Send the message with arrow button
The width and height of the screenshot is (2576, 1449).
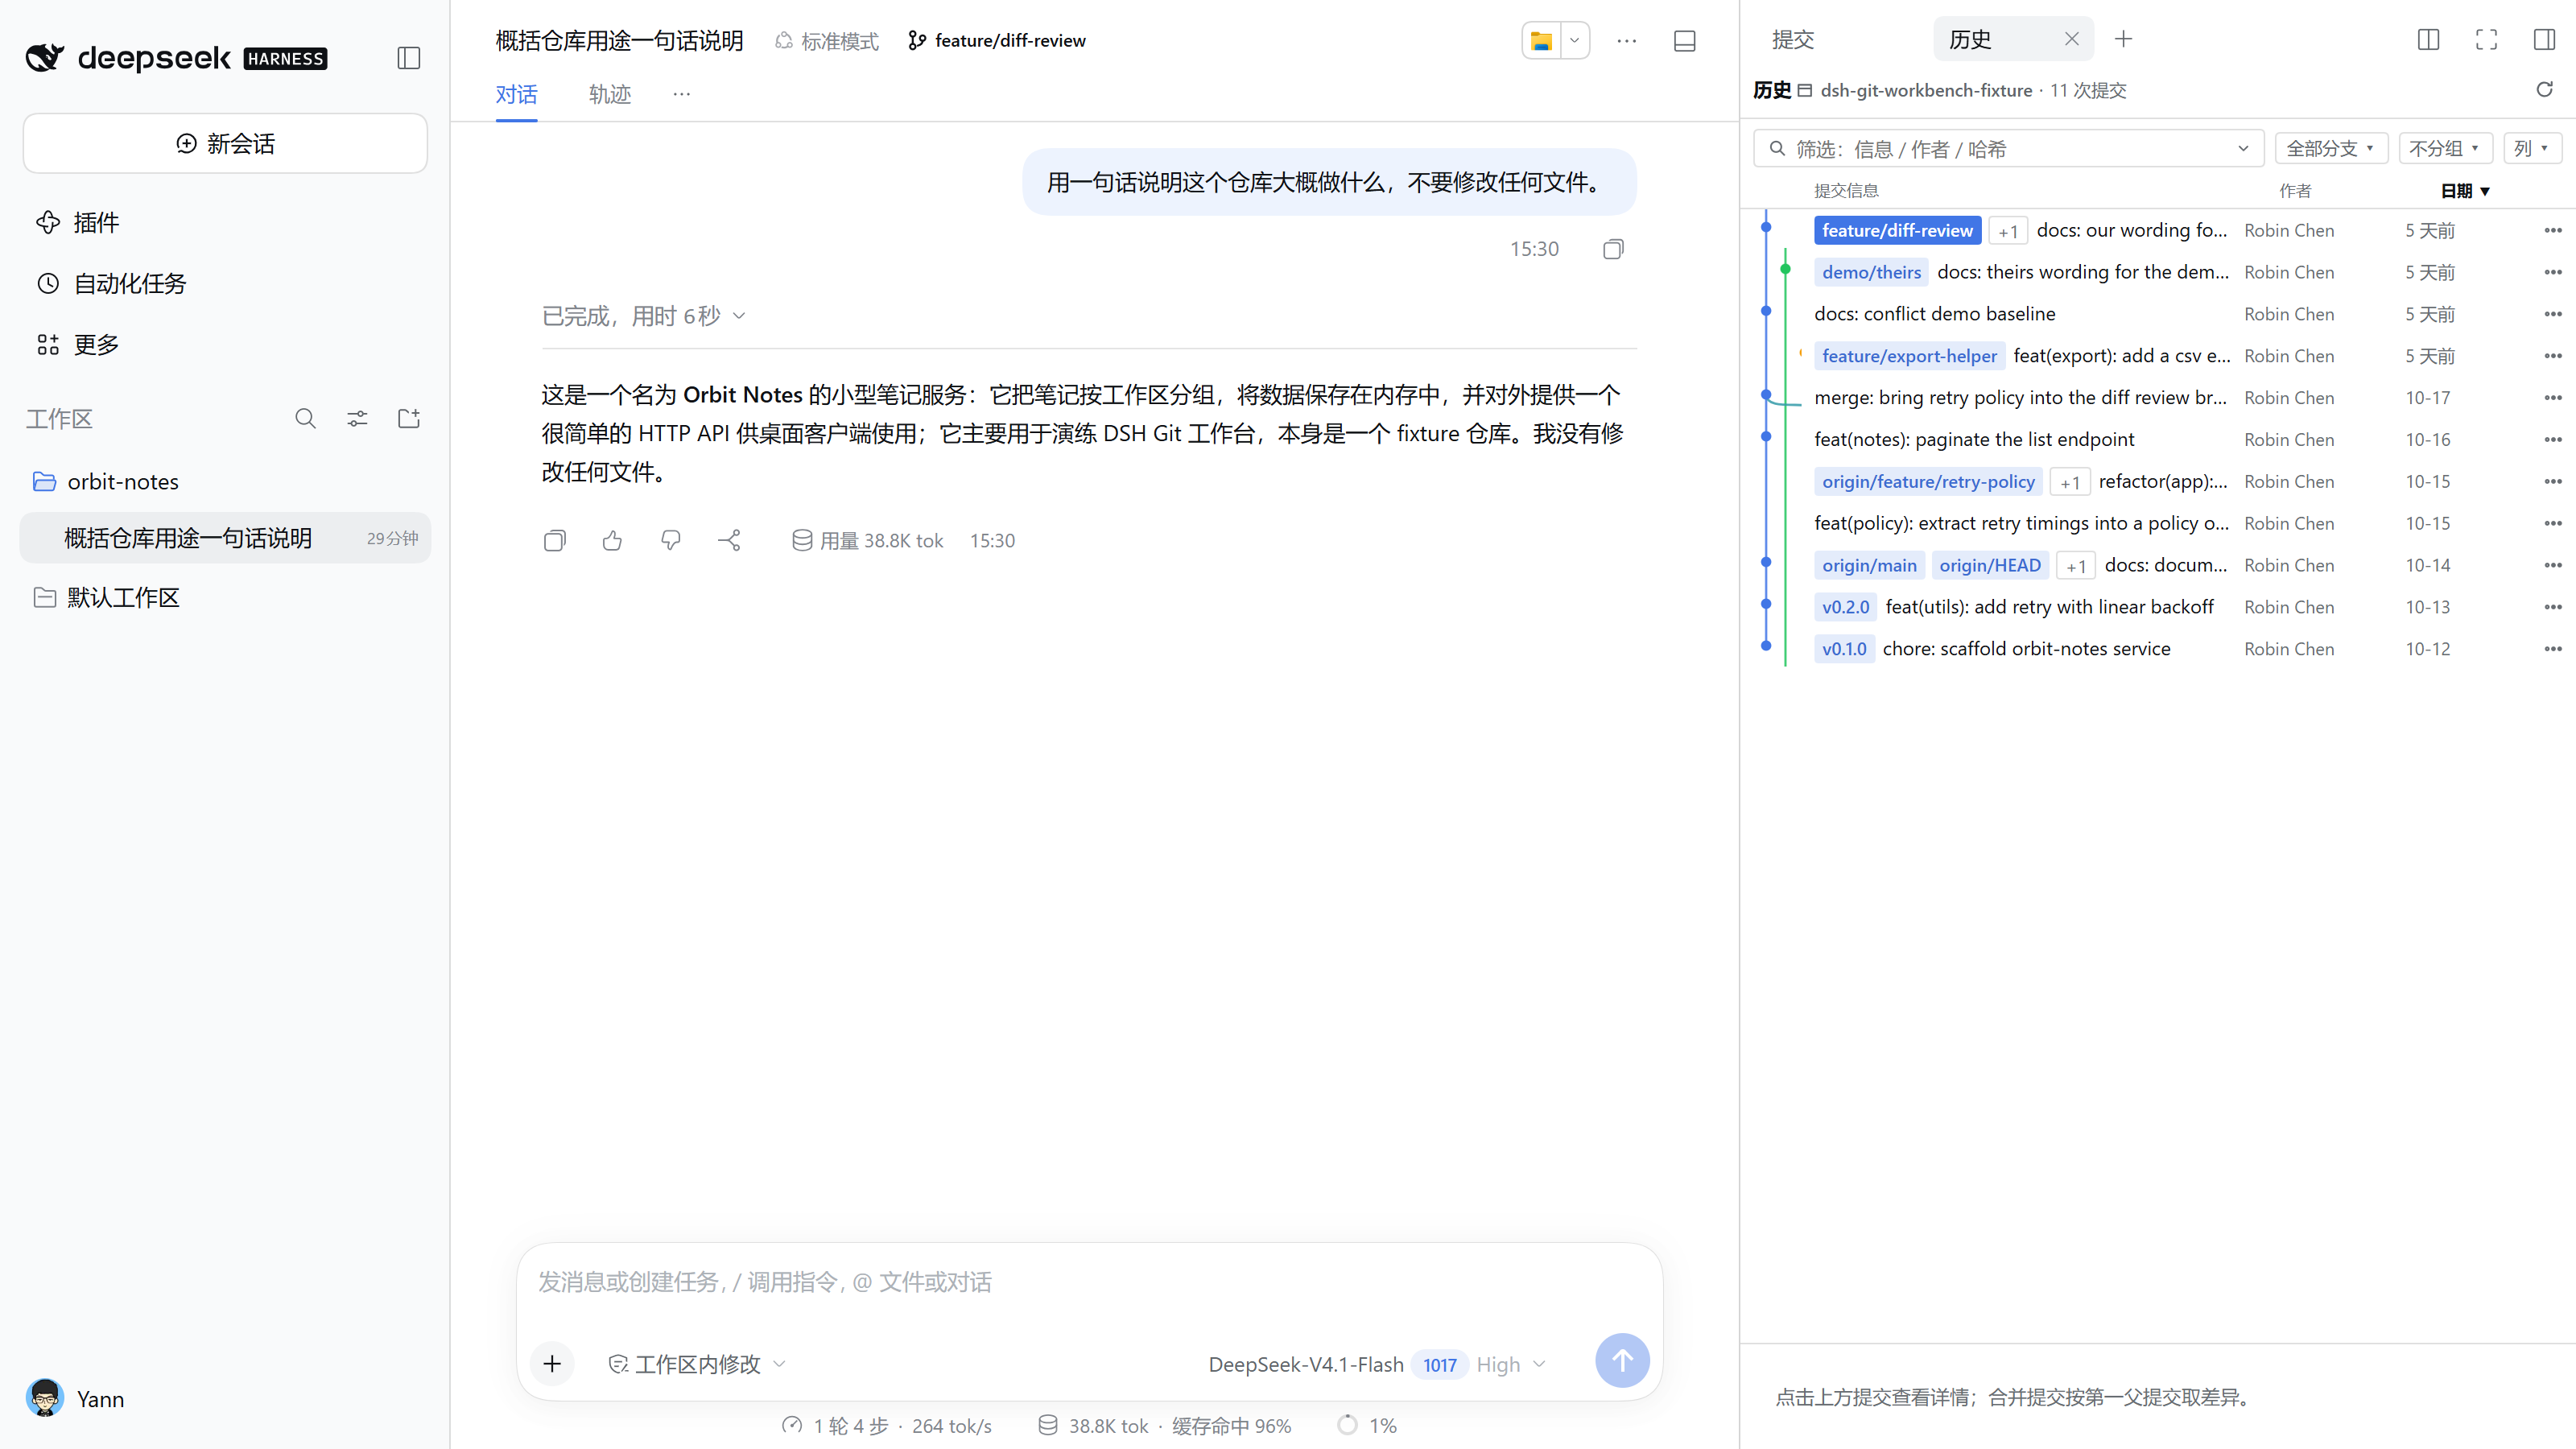click(x=1622, y=1360)
